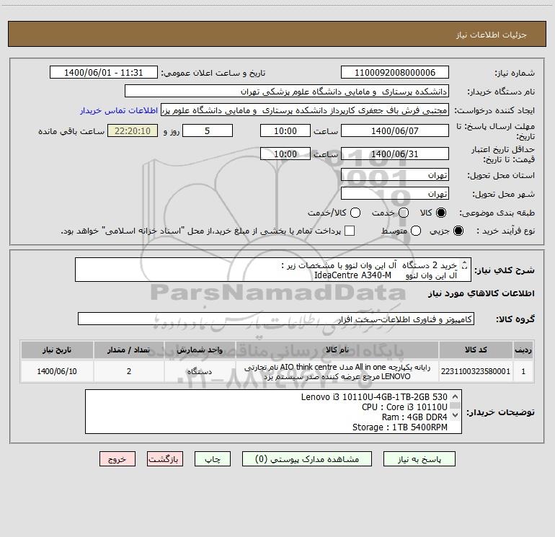Check the اسناد خزانه اسلامی payment checkbox
555x537 pixels.
pyautogui.click(x=350, y=231)
